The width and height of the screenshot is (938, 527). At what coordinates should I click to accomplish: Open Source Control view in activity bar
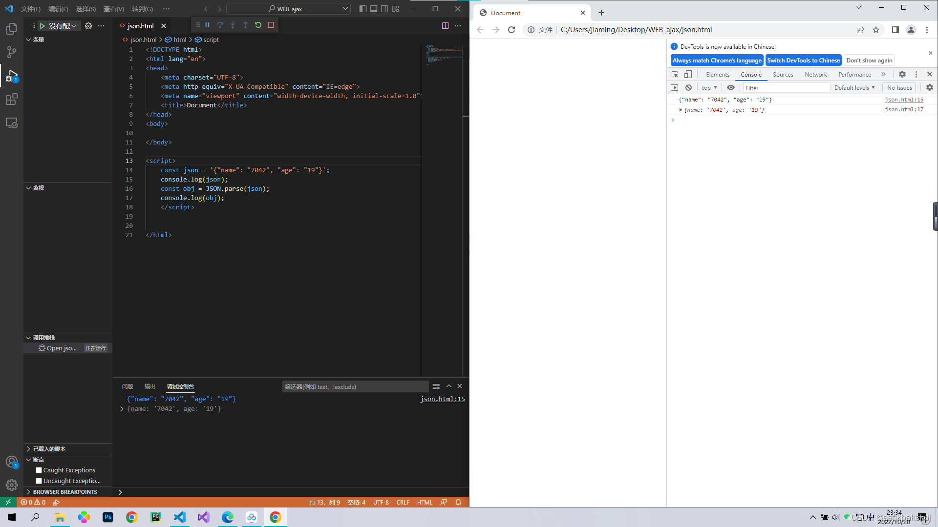click(x=12, y=52)
